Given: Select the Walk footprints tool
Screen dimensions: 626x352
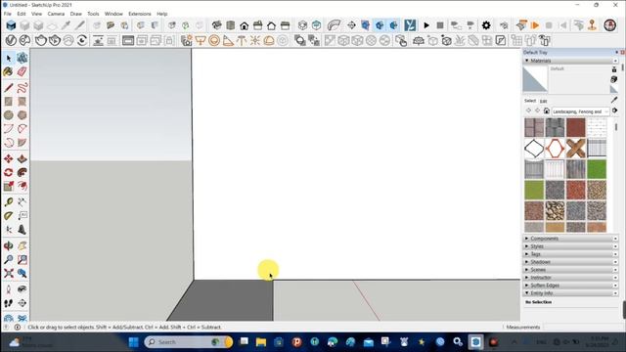Looking at the screenshot, I should tap(9, 303).
